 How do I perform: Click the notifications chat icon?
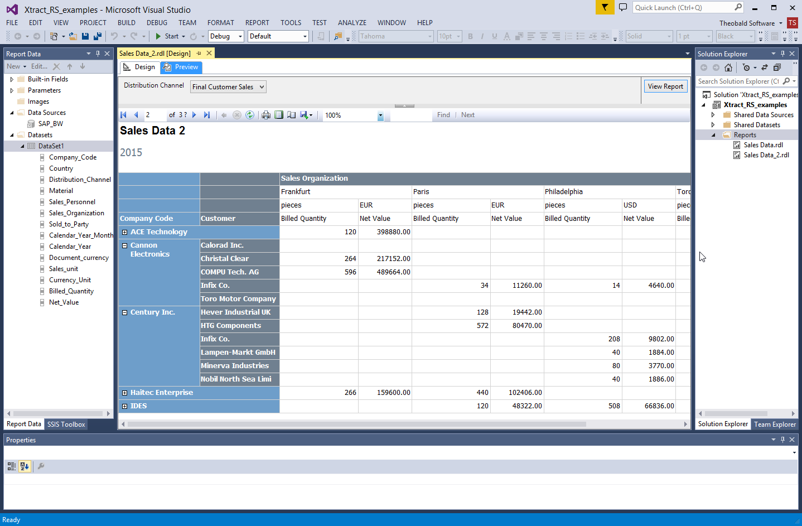(x=623, y=7)
